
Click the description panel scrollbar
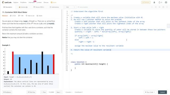pos(62,31)
